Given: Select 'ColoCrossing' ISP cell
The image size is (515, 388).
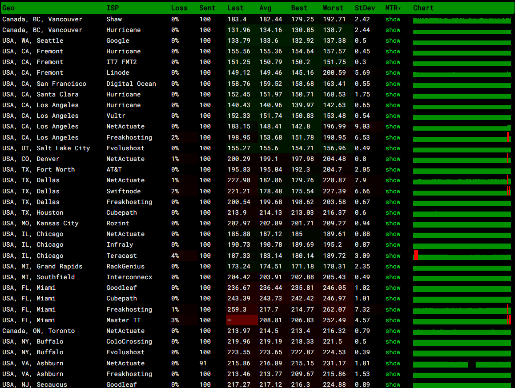Looking at the screenshot, I should (129, 341).
